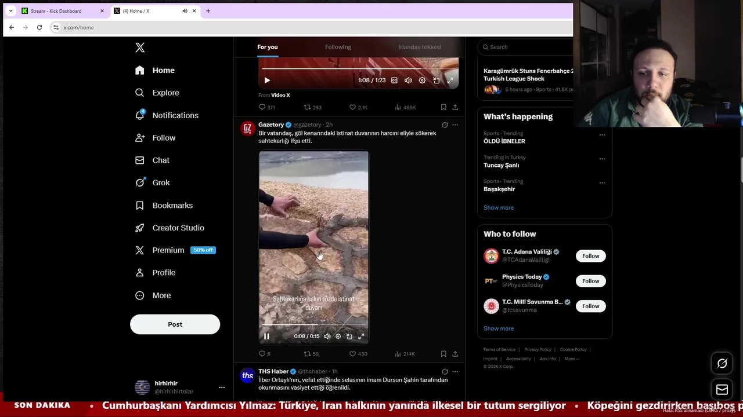Click the Post button
Viewport: 743px width, 417px height.
point(175,324)
